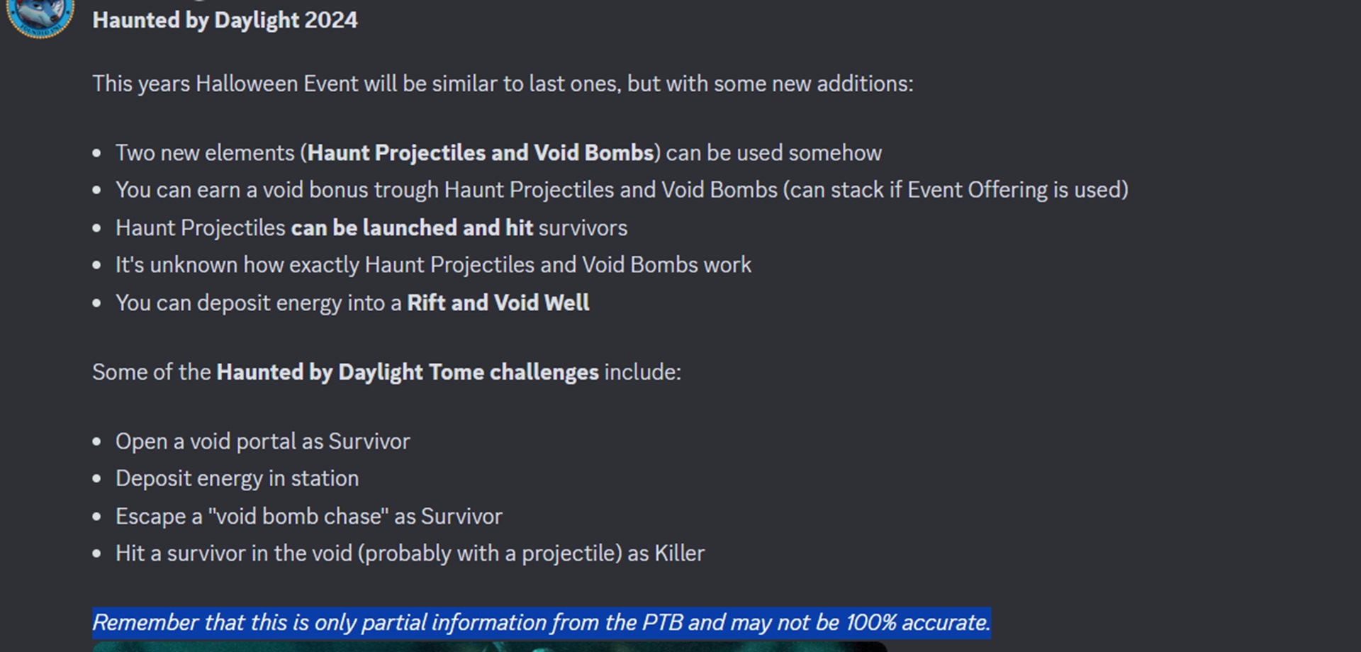Click the 'It's unknown how exactly' bullet line

tap(433, 265)
